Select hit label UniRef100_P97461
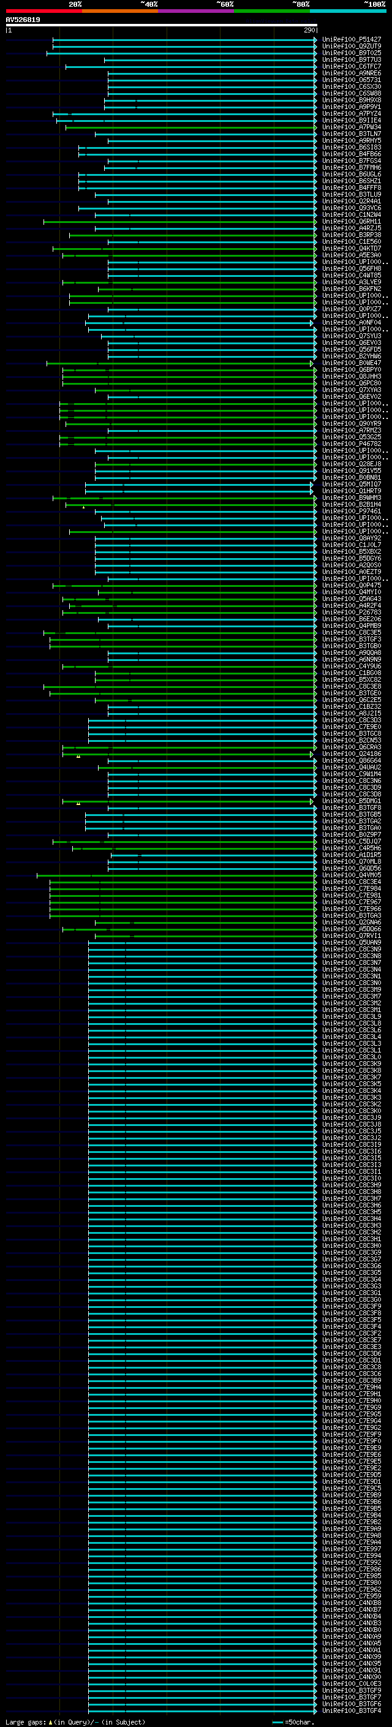This screenshot has width=392, height=1727. (352, 512)
